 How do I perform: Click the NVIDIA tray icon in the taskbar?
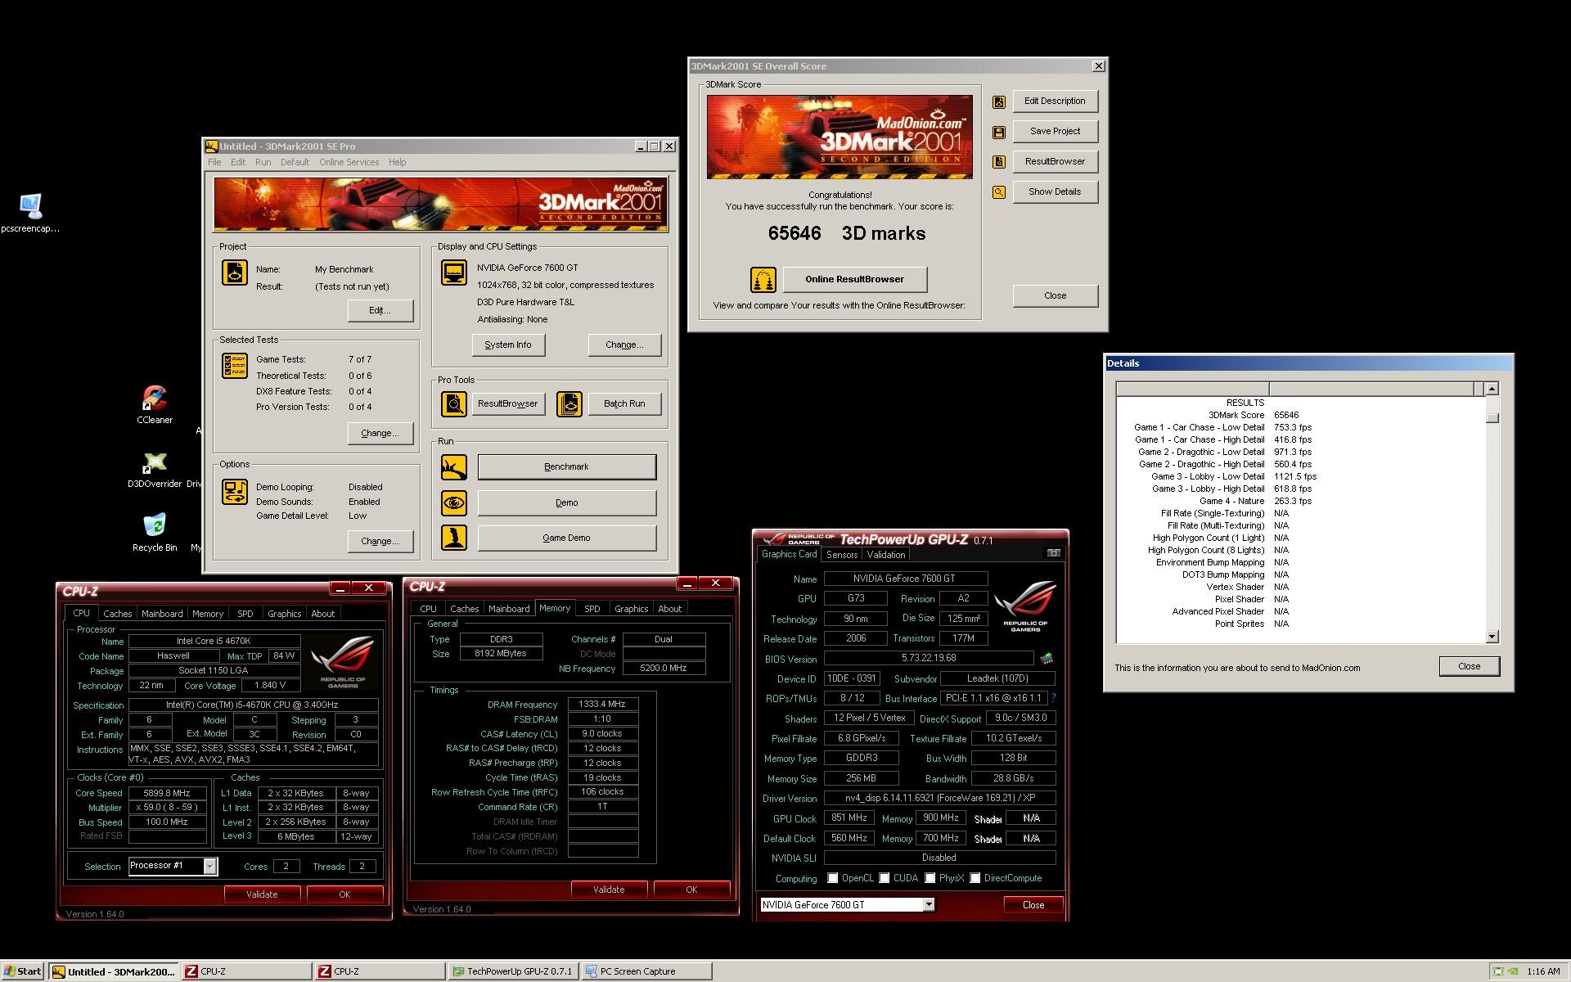click(1515, 971)
